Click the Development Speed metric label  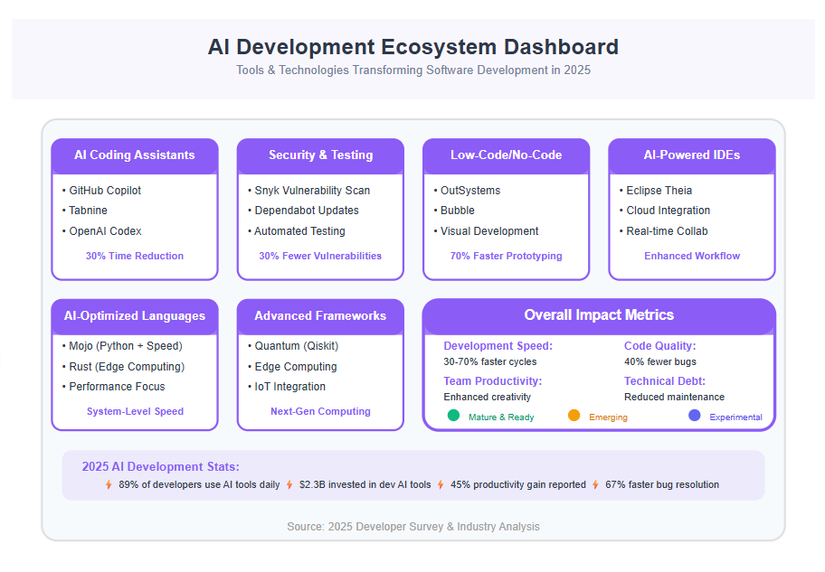click(498, 346)
